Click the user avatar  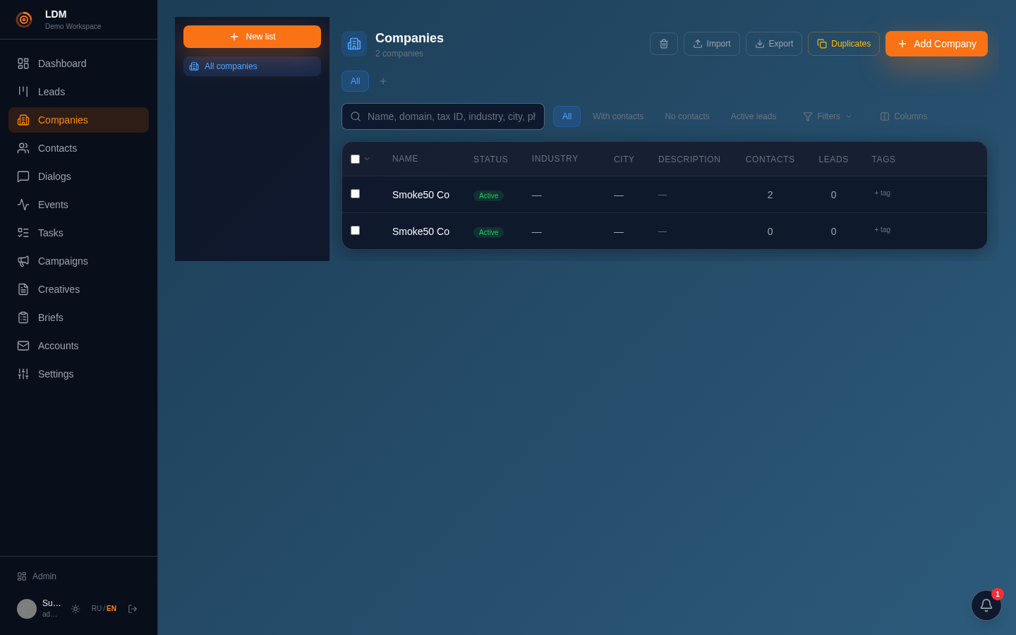point(27,609)
